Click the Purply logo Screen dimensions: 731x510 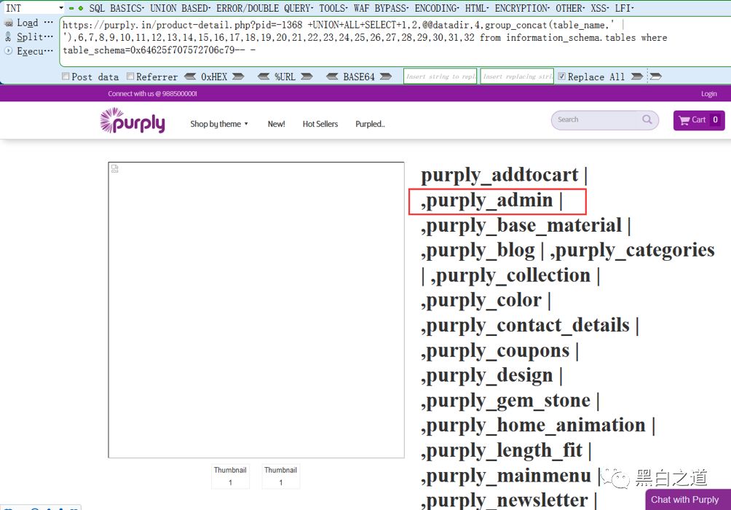point(133,121)
